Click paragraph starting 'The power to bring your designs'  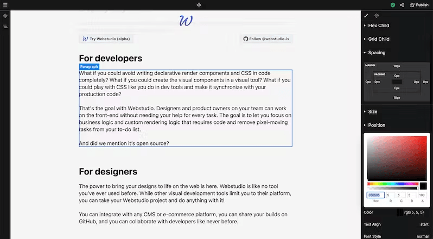tap(185, 193)
